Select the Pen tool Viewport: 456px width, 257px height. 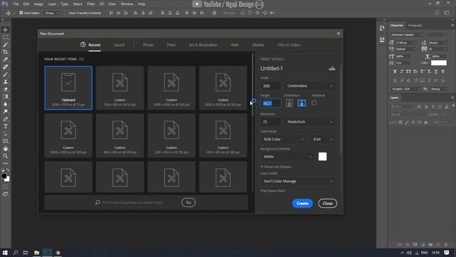tap(5, 119)
